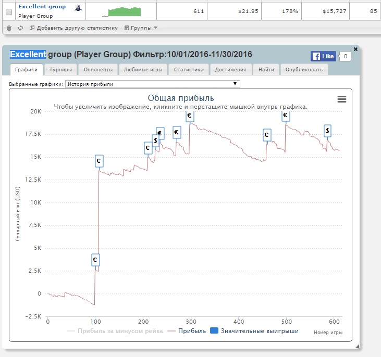The width and height of the screenshot is (381, 357).
Task: Open the 'Любимые игры' tab
Action: (143, 70)
